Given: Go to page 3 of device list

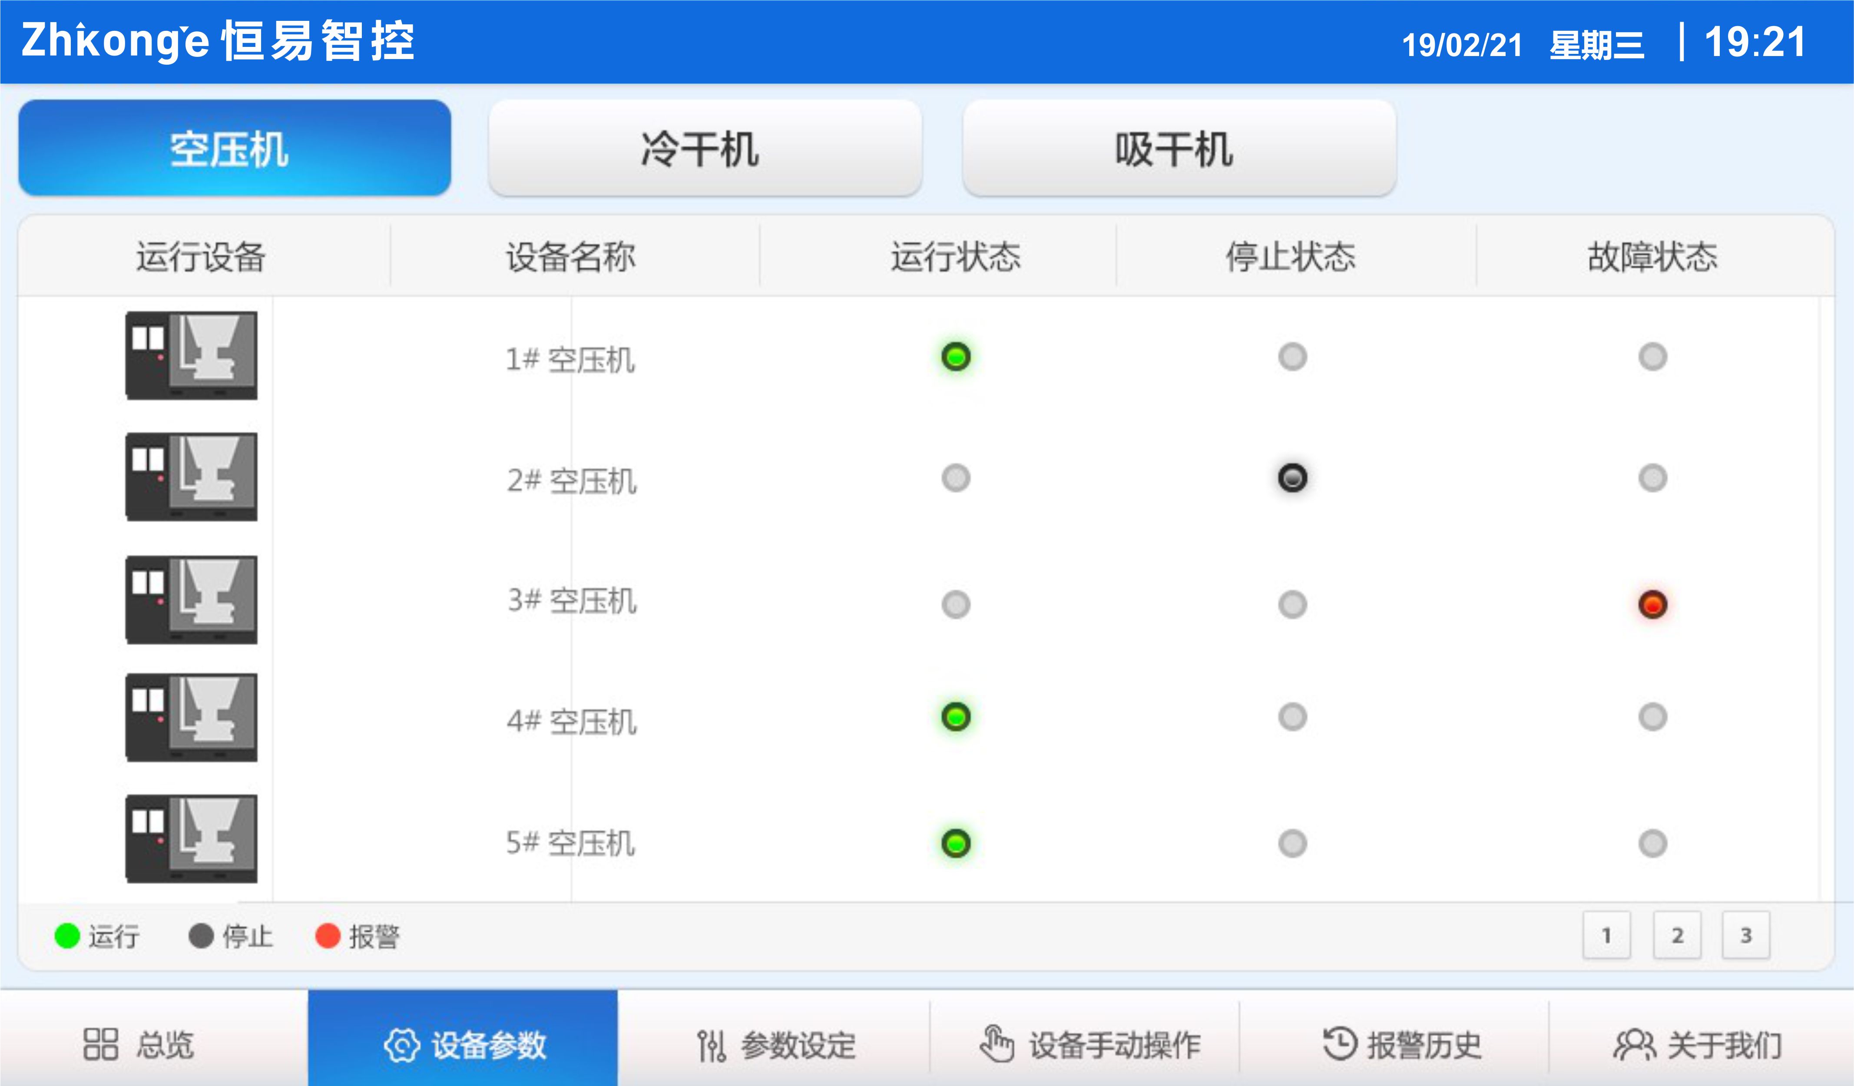Looking at the screenshot, I should click(1745, 936).
